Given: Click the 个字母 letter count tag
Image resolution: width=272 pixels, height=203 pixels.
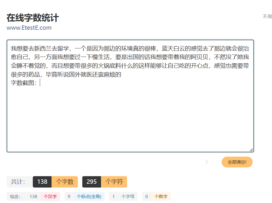Looking at the screenshot, I should [x=128, y=196].
